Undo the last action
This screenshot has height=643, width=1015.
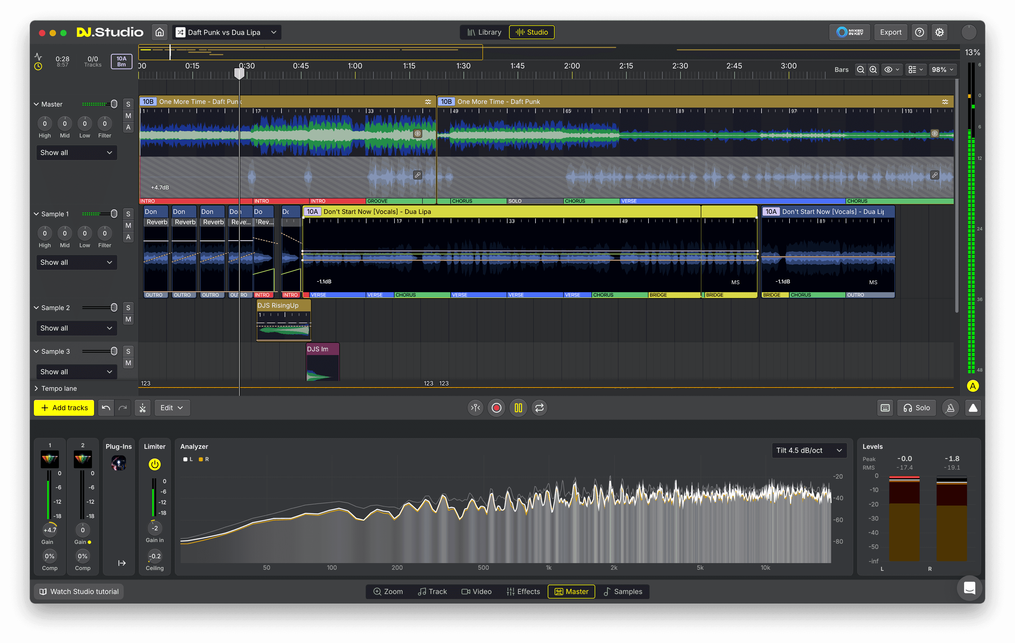tap(106, 408)
